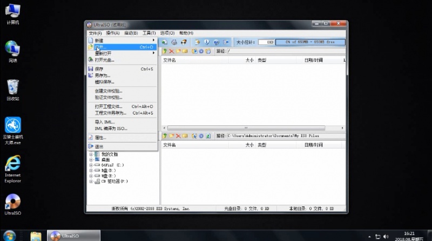The height and width of the screenshot is (241, 432).
Task: Expand the (E:) drive tree node
Action: tap(91, 176)
